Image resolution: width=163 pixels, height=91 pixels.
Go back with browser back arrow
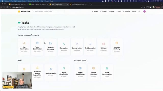coord(2,7)
